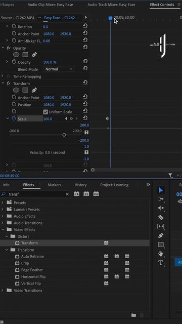Viewport: 182px width, 324px height.
Task: Select the Scale keyframe diamond in timeline
Action: (x=107, y=118)
